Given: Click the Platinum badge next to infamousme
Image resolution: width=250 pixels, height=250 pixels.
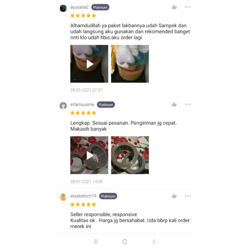Looking at the screenshot, I should 106,105.
